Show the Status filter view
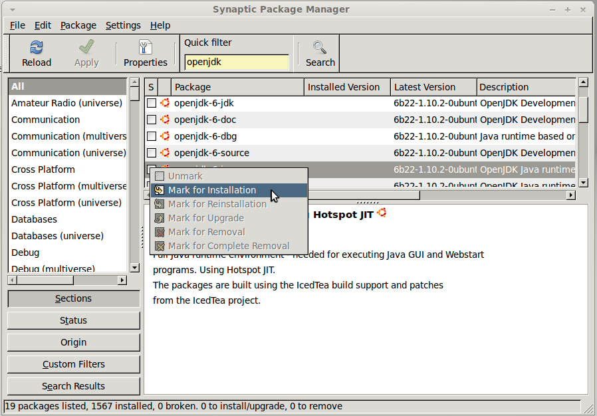The height and width of the screenshot is (416, 597). point(74,320)
